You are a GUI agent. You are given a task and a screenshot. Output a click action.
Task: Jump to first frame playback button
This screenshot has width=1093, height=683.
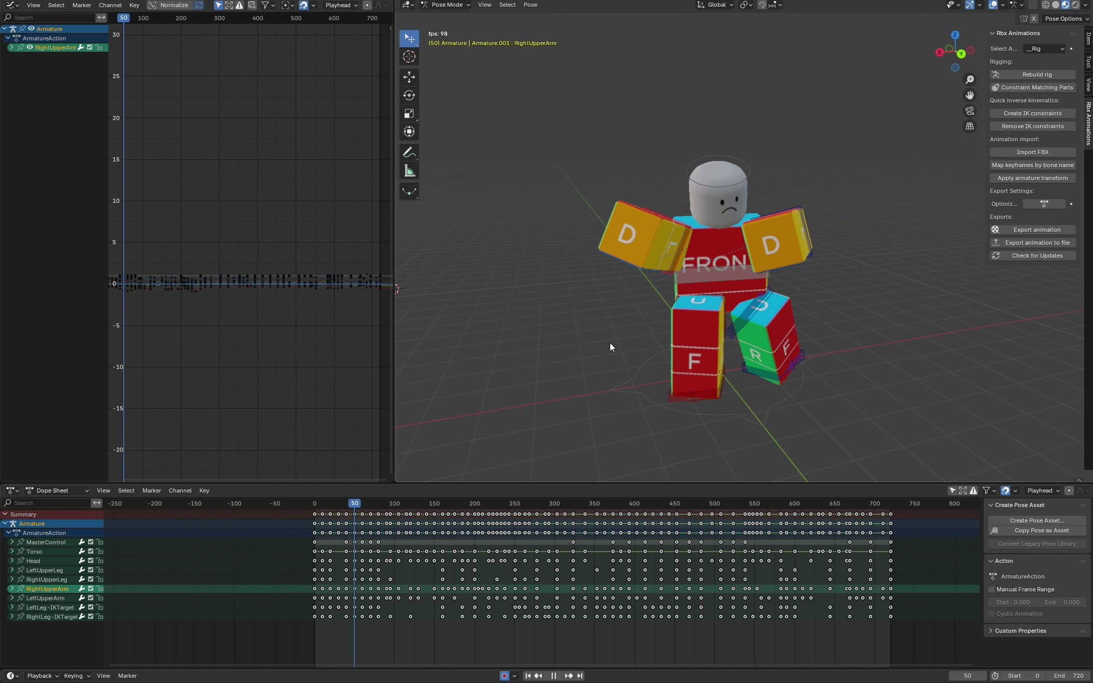(527, 676)
